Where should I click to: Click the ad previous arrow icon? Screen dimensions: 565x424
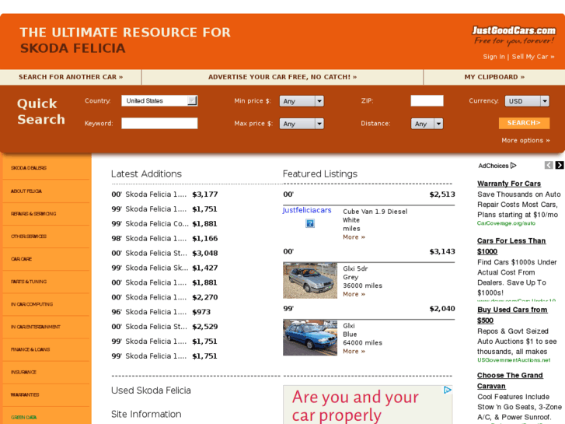point(549,165)
